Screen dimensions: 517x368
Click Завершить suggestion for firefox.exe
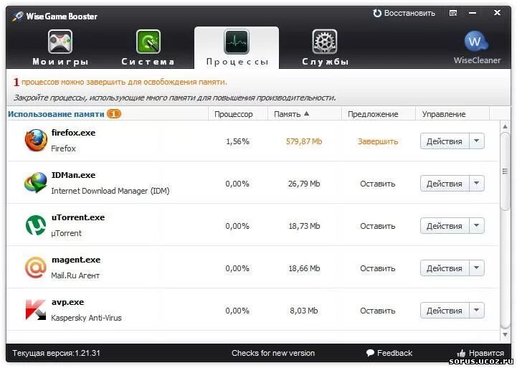378,141
